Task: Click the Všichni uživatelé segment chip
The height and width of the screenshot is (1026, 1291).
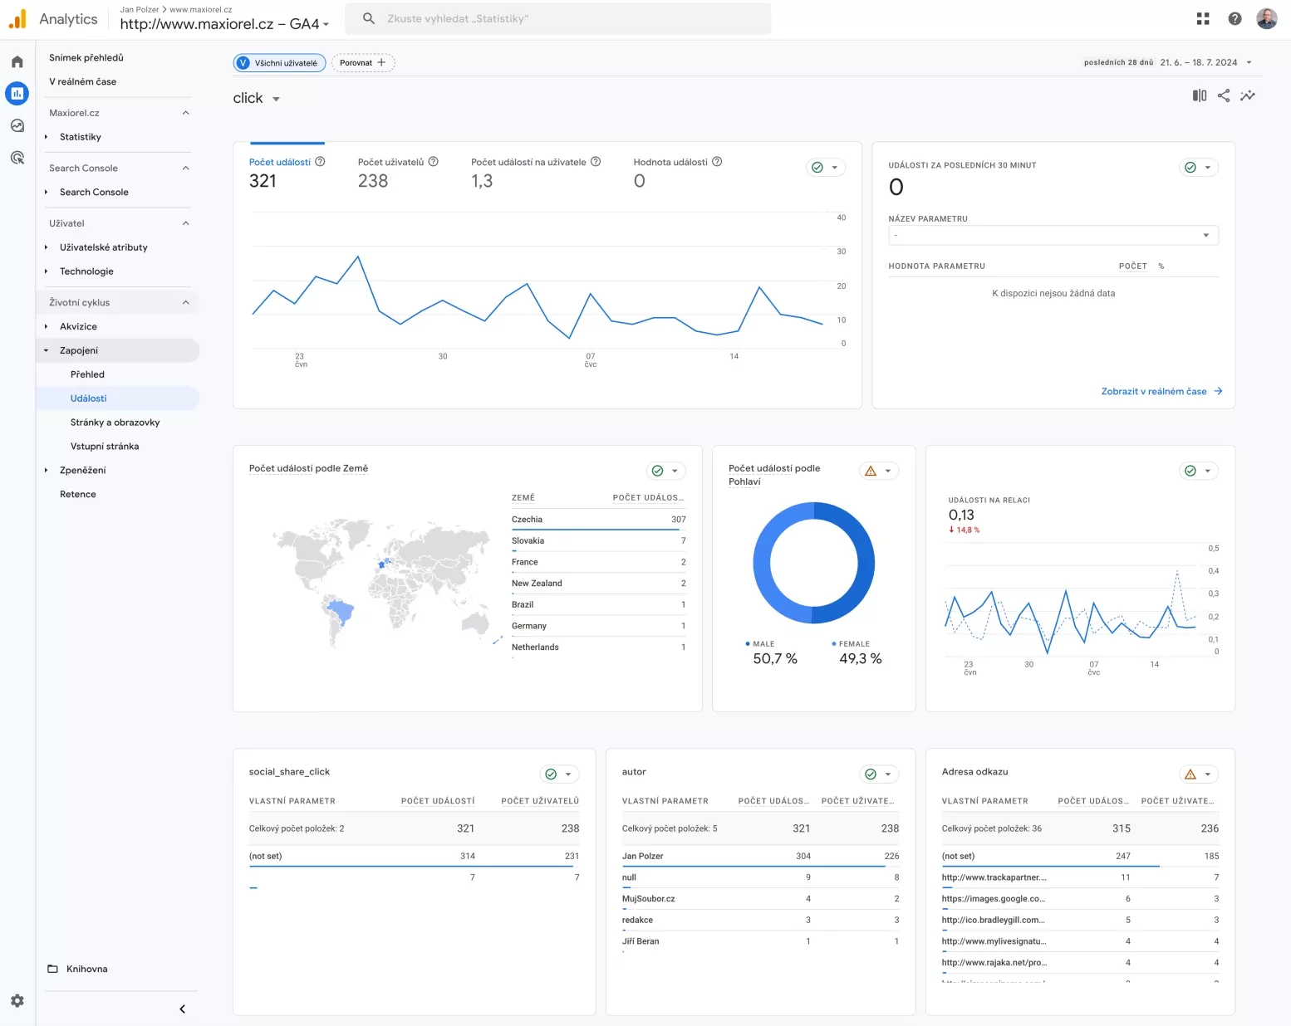Action: [279, 63]
